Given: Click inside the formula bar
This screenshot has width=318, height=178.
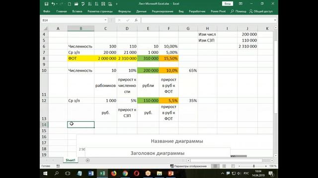Looking at the screenshot, I should coord(207,20).
